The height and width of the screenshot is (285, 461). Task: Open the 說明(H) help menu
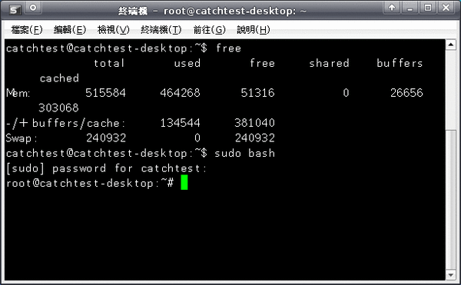(253, 30)
